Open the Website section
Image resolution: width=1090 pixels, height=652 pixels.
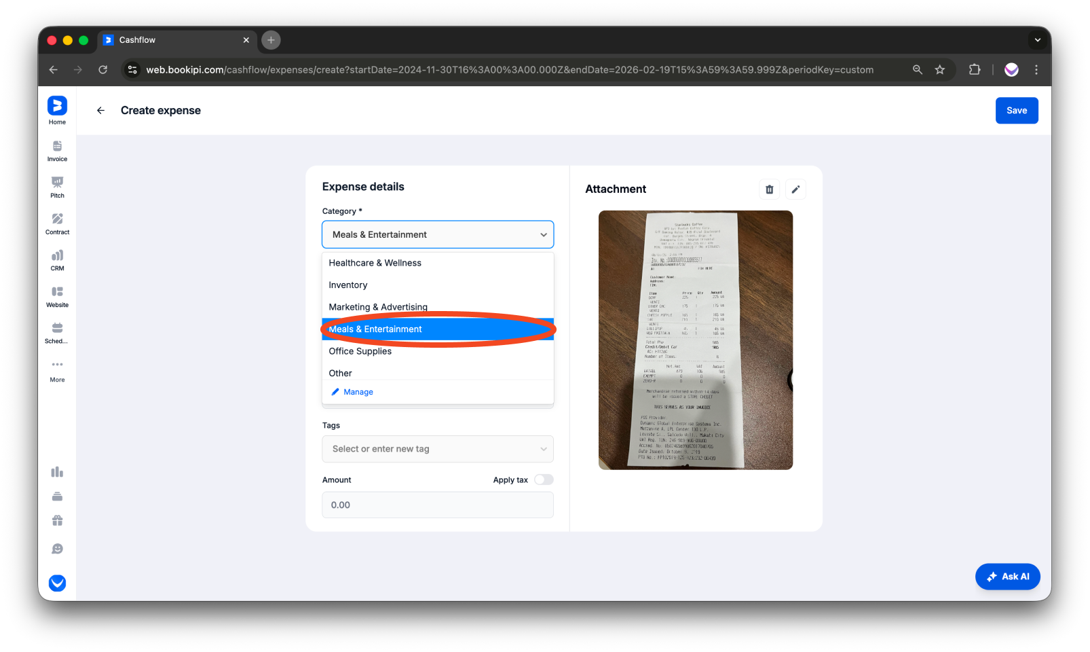[57, 297]
